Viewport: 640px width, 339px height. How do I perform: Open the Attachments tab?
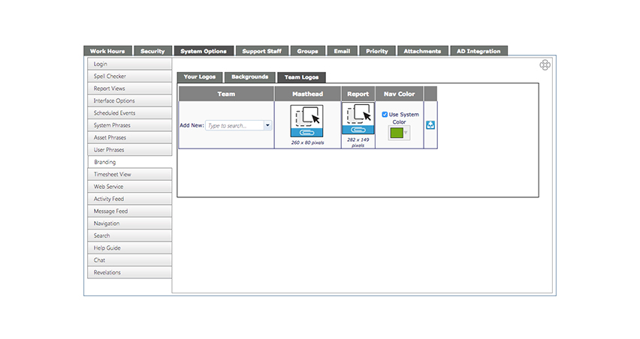click(422, 51)
